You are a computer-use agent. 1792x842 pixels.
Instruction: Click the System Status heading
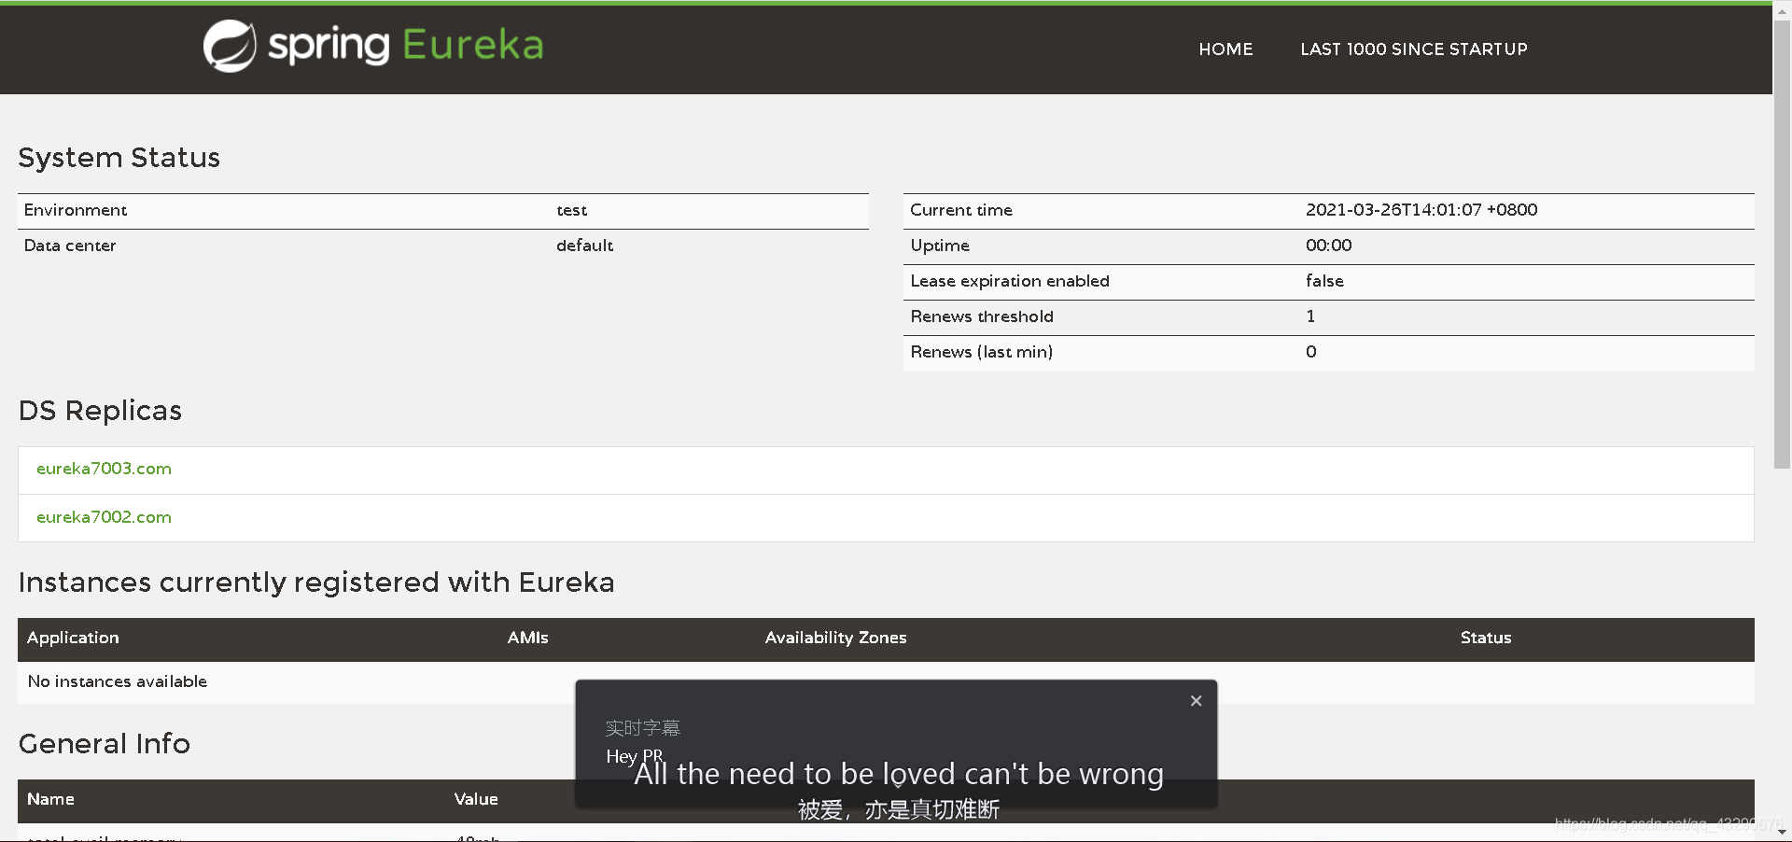pos(119,158)
